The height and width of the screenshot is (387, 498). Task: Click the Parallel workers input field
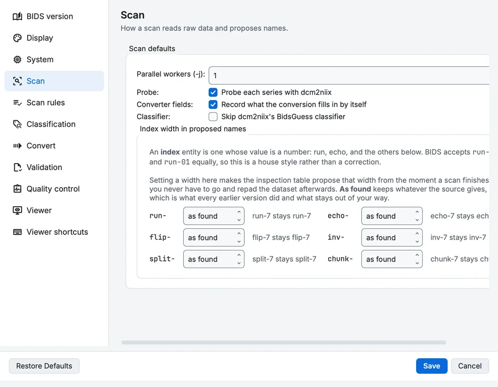tap(349, 76)
